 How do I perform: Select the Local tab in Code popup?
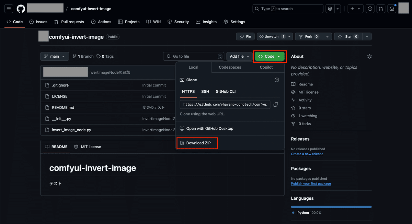(x=194, y=67)
